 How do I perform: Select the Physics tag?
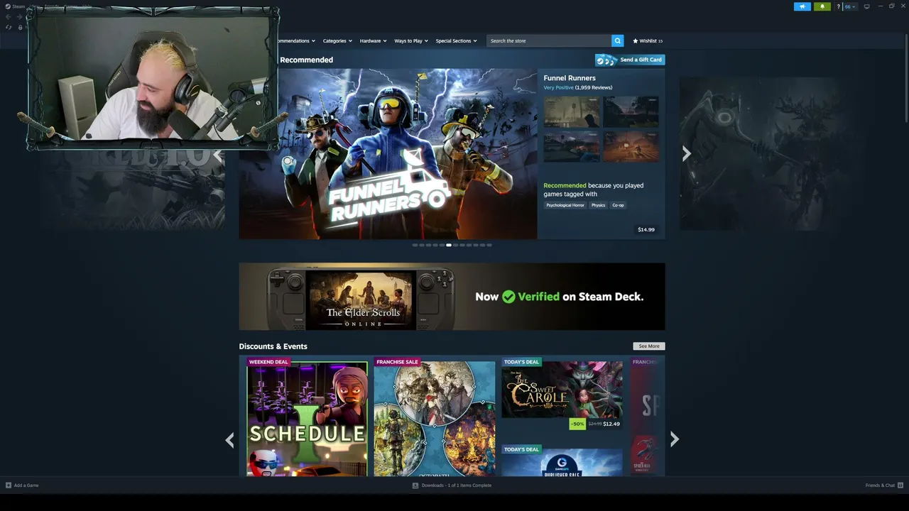point(599,205)
